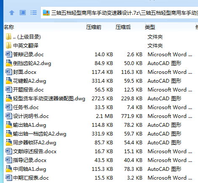Click Word icon of 任务书.doc
The width and height of the screenshot is (198, 183).
point(9,107)
